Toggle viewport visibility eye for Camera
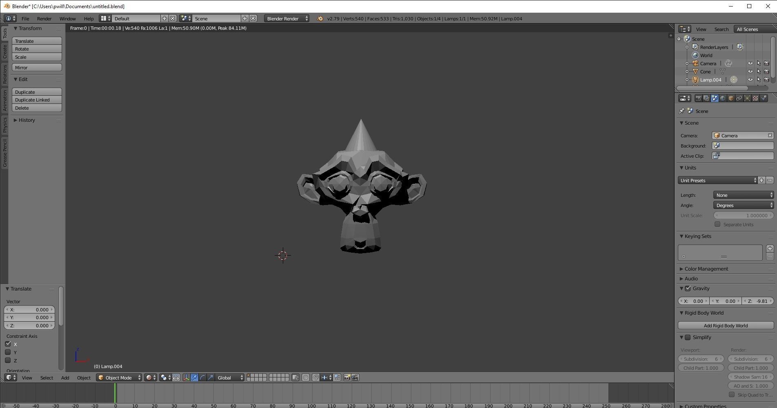777x408 pixels. pyautogui.click(x=750, y=63)
